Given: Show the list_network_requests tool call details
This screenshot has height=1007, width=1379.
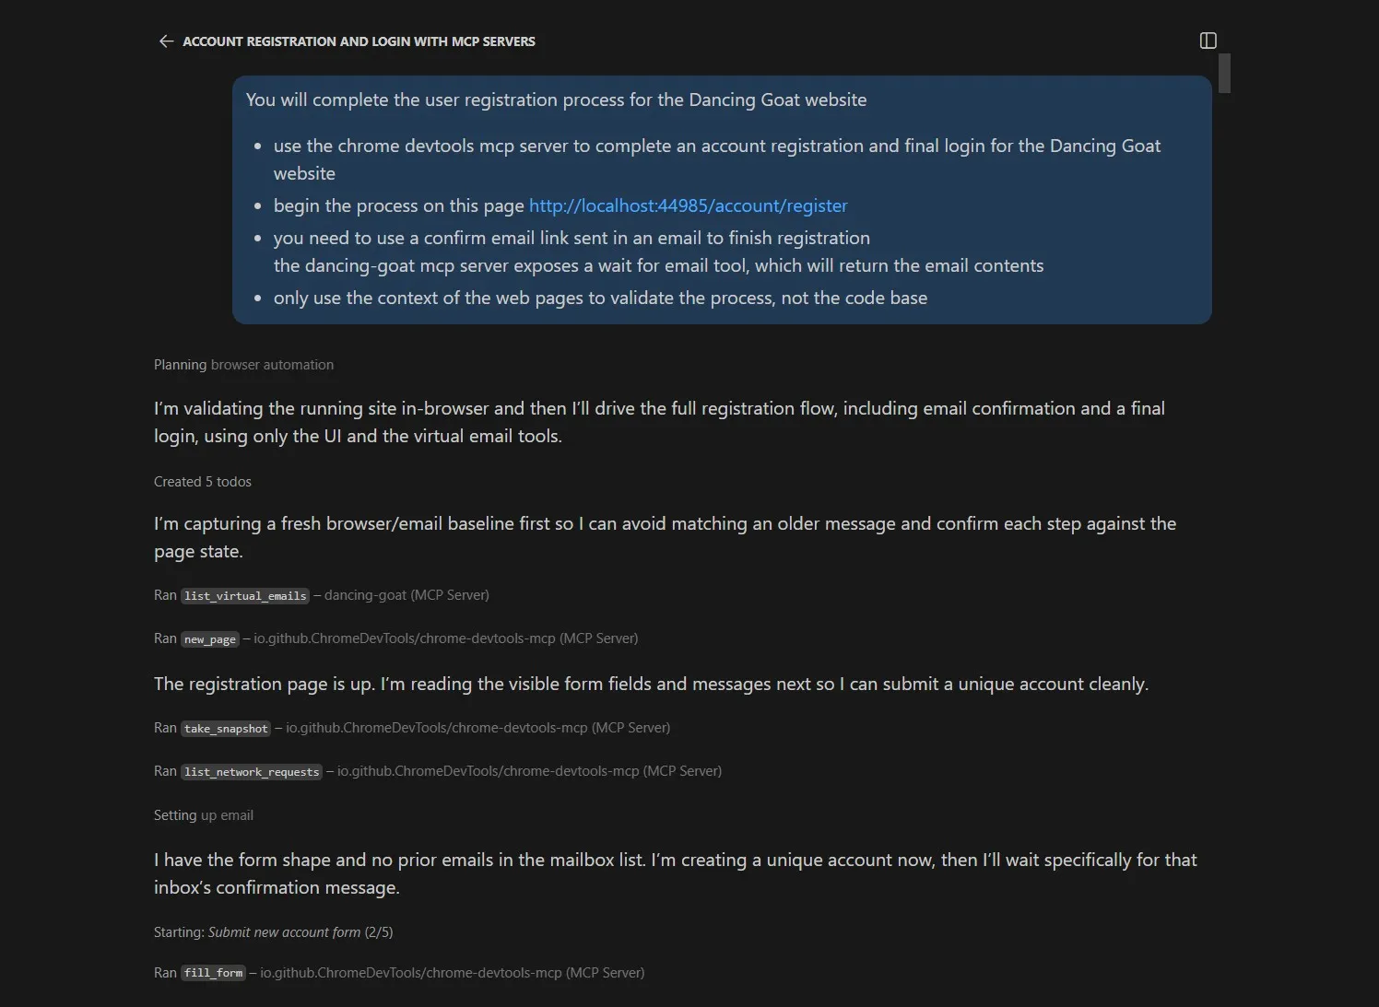Looking at the screenshot, I should coord(252,772).
